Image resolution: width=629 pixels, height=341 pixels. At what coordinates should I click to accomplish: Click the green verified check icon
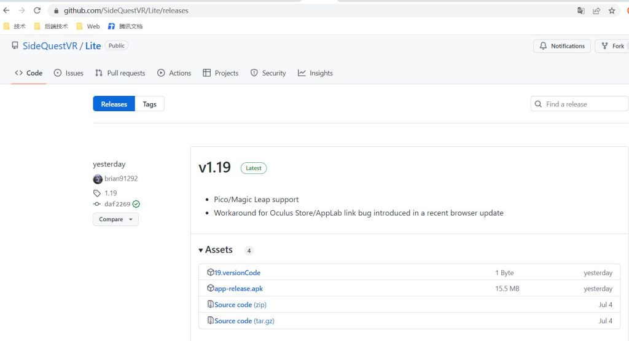(x=136, y=204)
